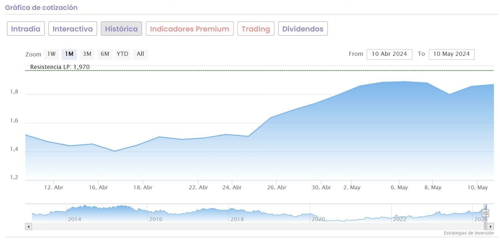Image resolution: width=500 pixels, height=240 pixels.
Task: Go to the Trading tab
Action: click(x=256, y=29)
